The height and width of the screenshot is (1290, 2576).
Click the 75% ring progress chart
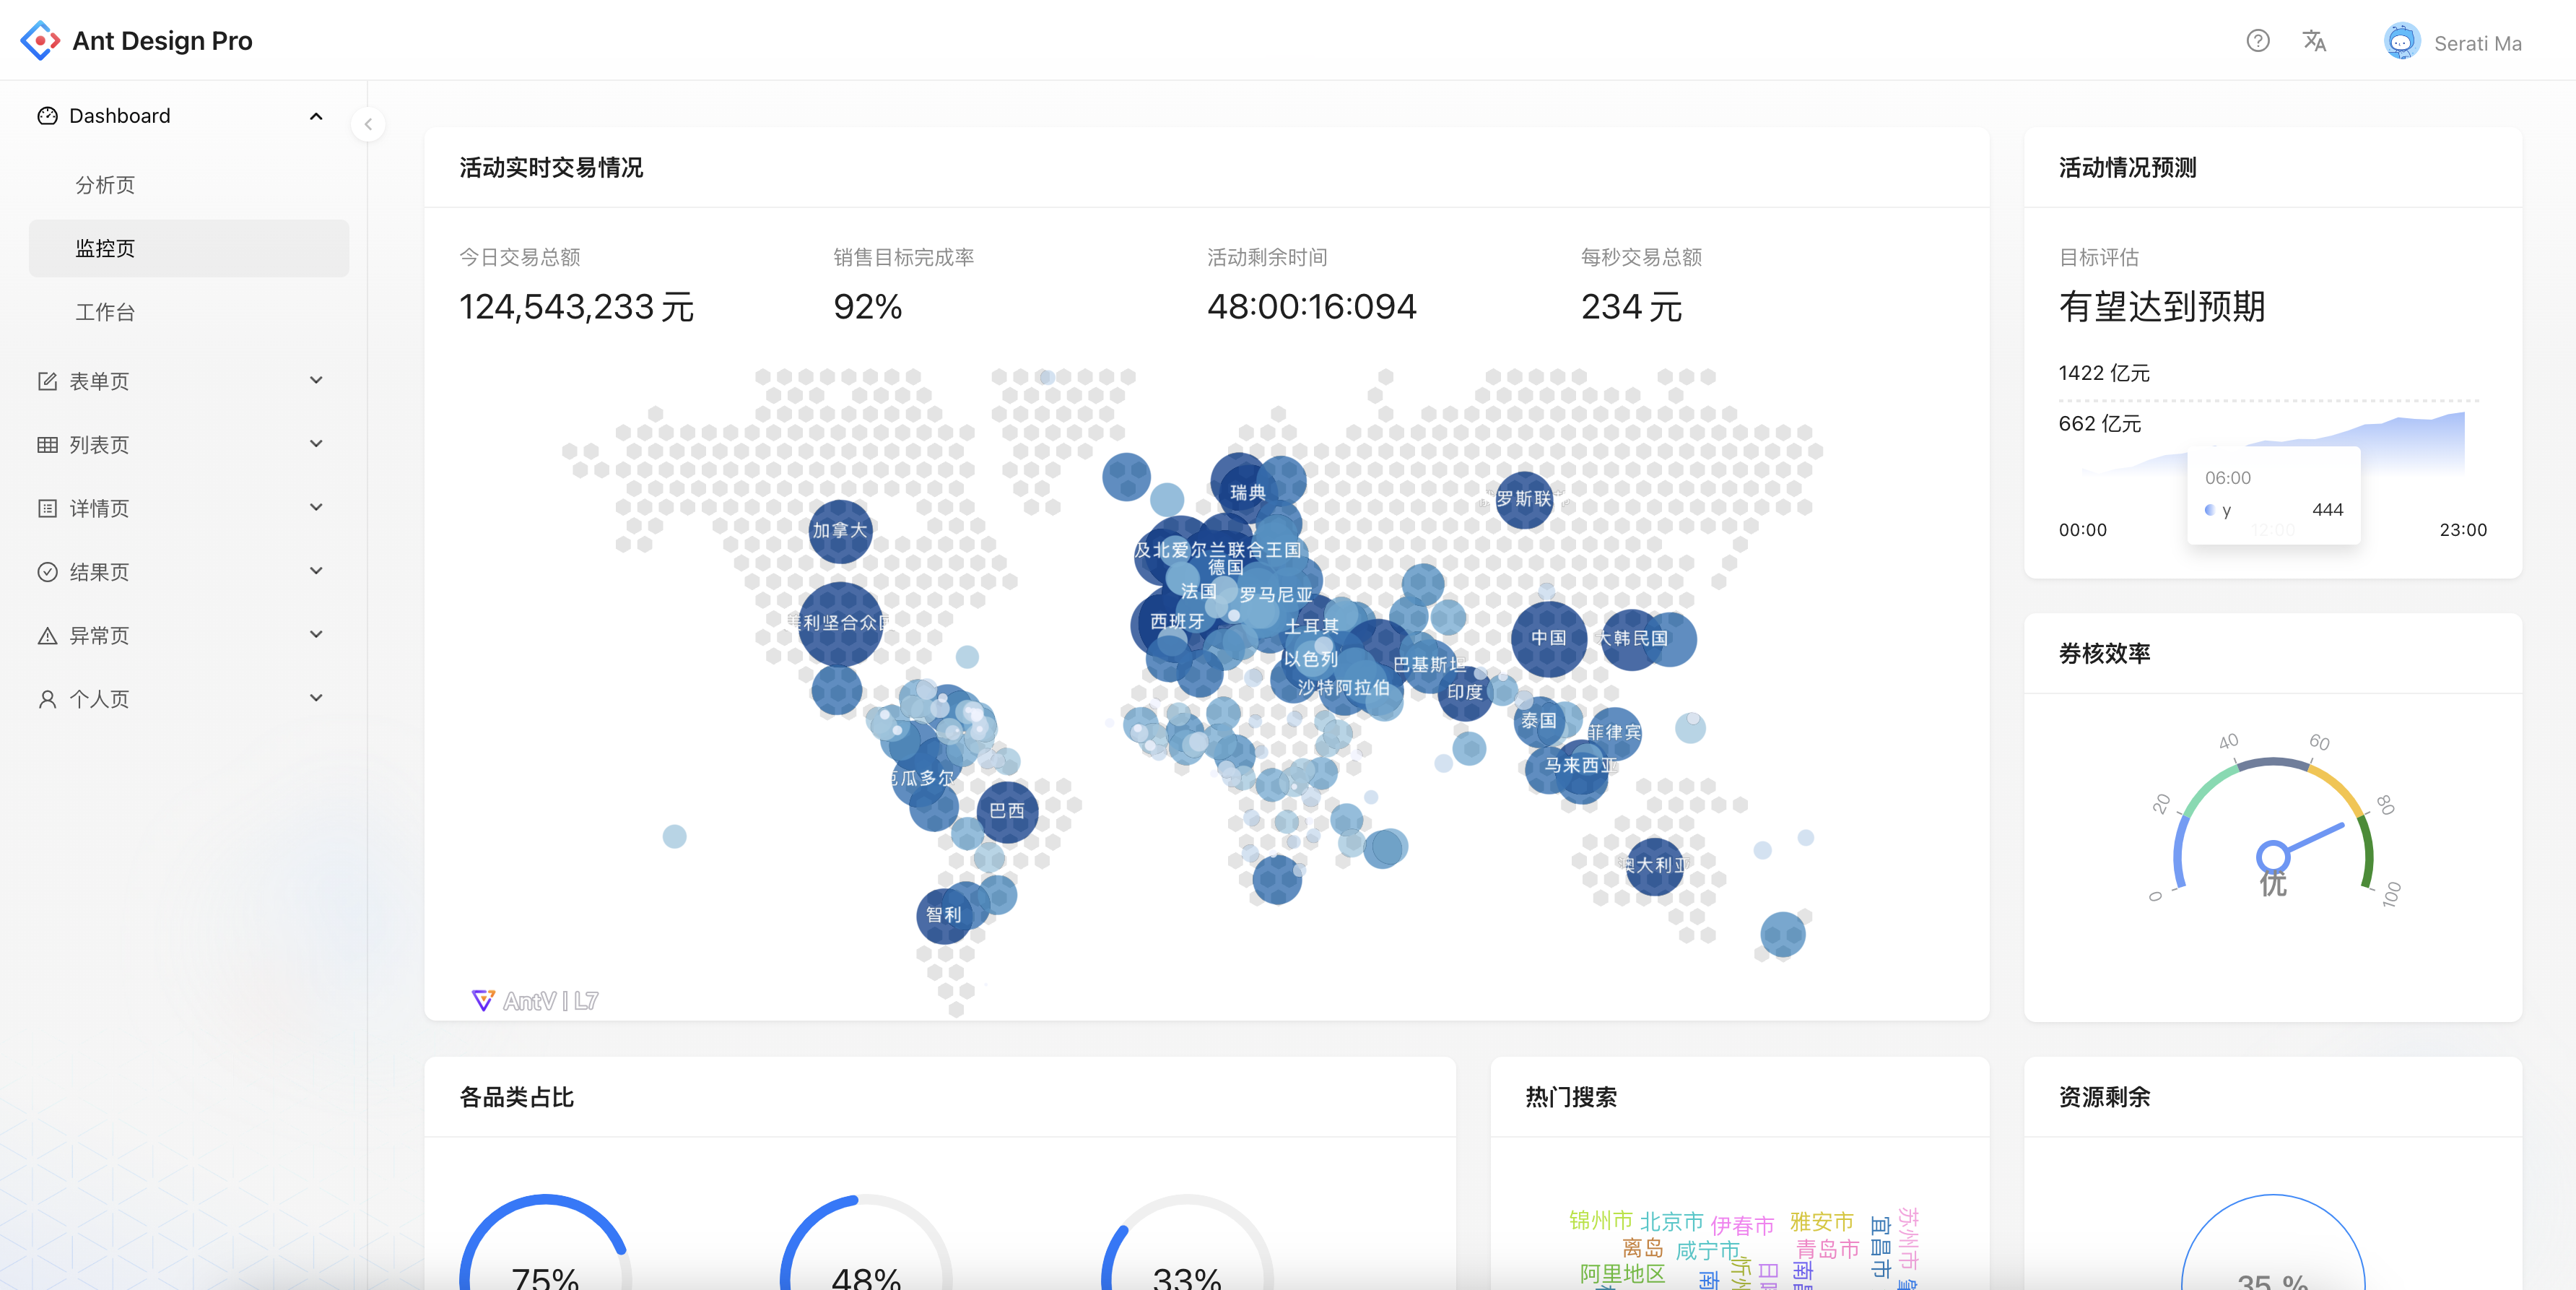point(545,1243)
